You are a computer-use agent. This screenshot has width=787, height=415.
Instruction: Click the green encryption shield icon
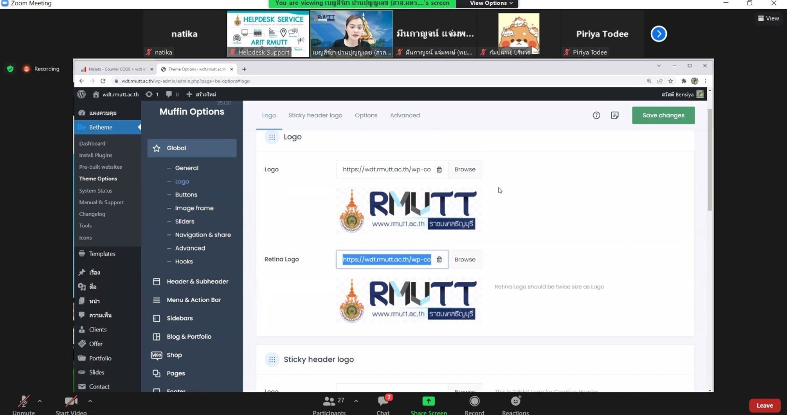point(10,69)
